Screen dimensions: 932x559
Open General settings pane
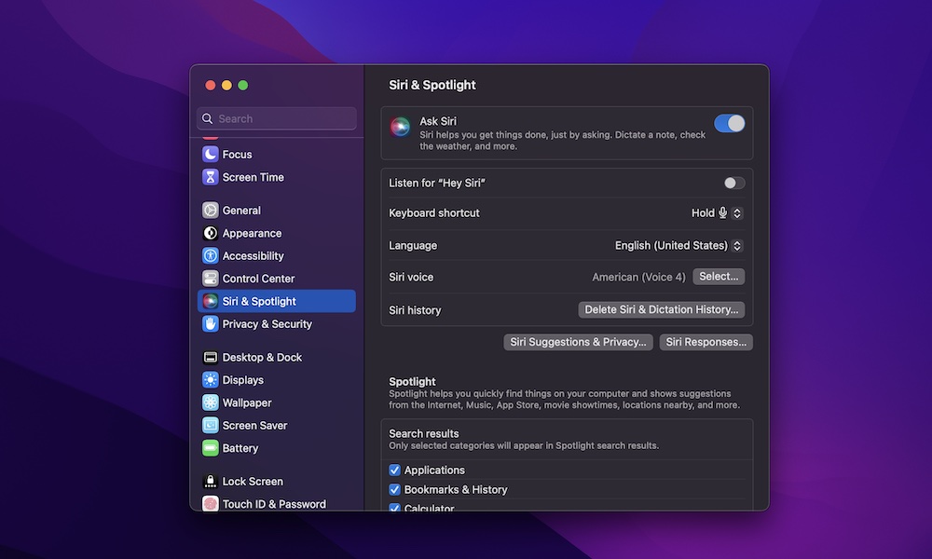click(x=277, y=211)
